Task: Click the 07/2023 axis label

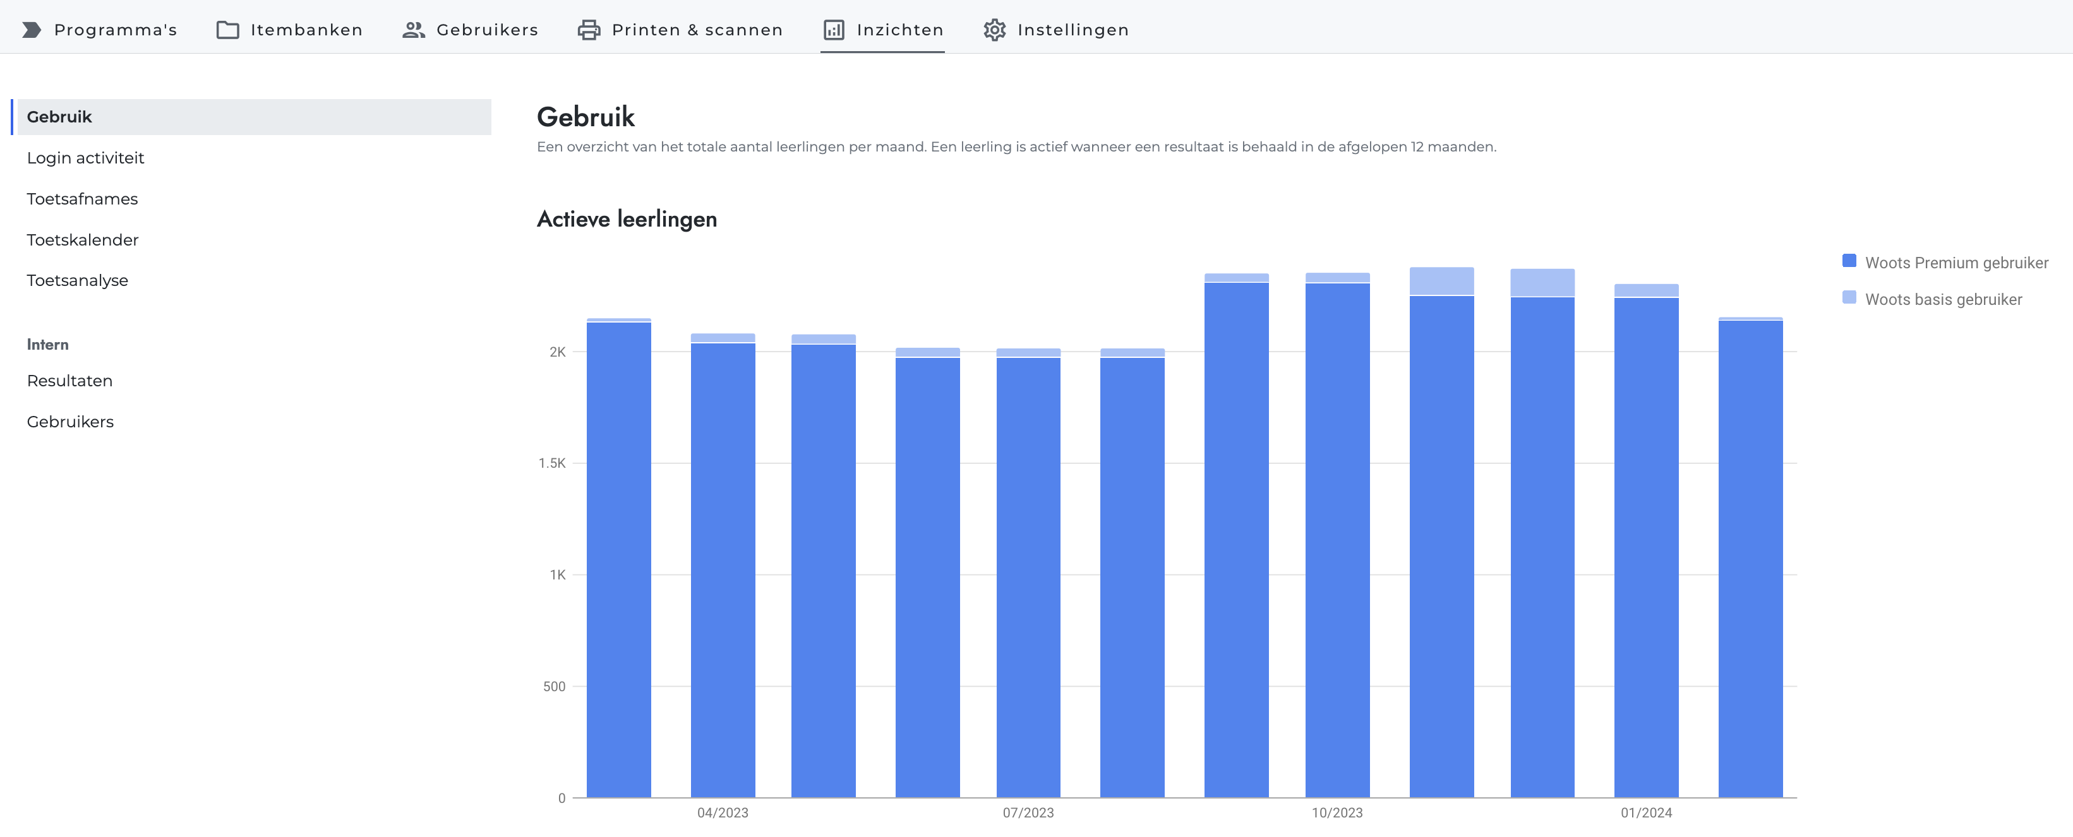Action: (1028, 813)
